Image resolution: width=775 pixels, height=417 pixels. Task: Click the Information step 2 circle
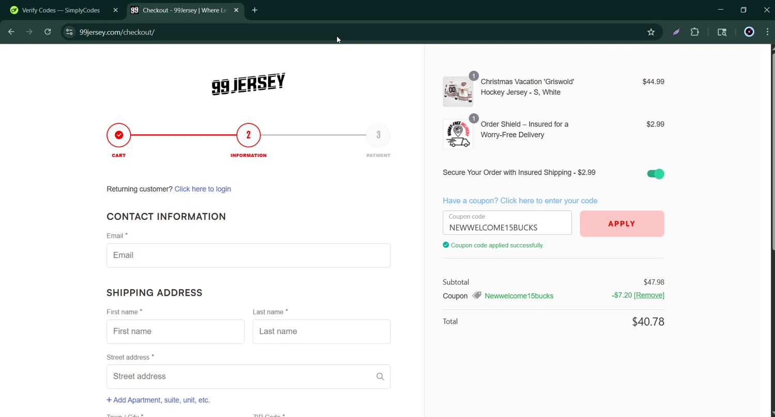[249, 135]
